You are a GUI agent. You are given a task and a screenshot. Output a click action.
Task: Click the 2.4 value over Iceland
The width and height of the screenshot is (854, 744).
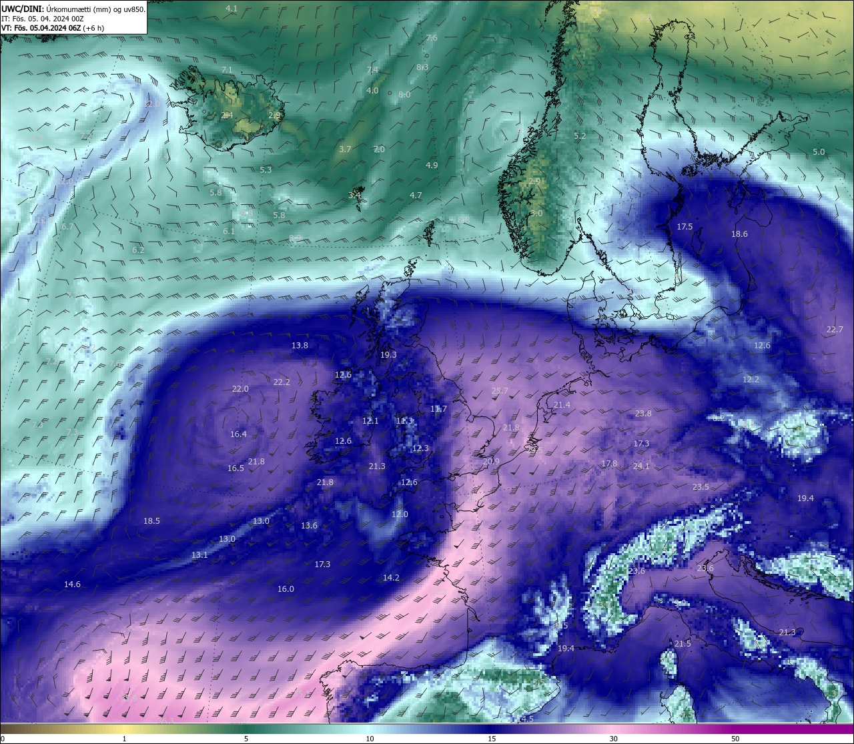coord(227,115)
